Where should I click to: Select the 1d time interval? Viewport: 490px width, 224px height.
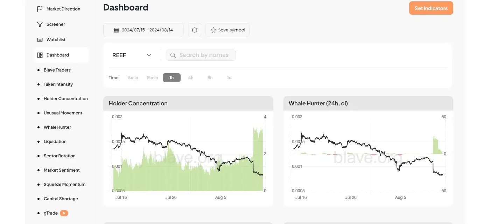click(x=229, y=77)
